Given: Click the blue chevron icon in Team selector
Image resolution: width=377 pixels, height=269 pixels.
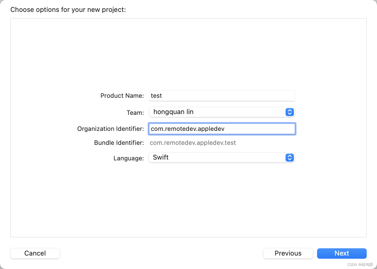Looking at the screenshot, I should (289, 112).
